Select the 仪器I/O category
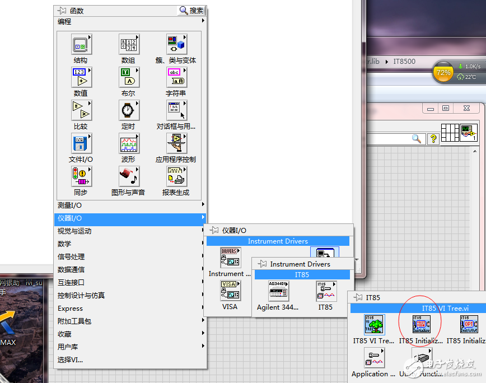The height and width of the screenshot is (383, 486). [129, 218]
